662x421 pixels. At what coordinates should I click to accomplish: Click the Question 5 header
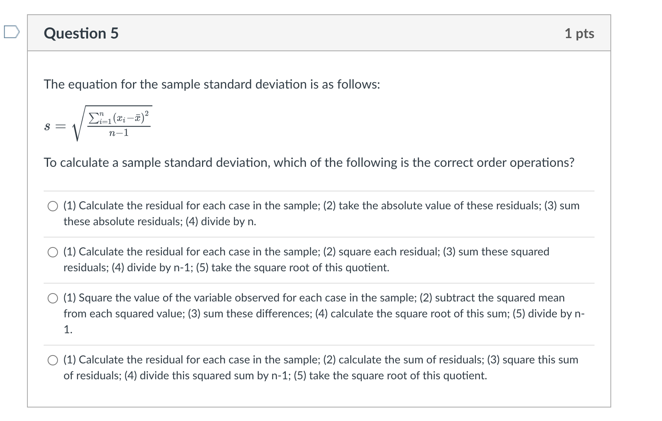click(81, 33)
